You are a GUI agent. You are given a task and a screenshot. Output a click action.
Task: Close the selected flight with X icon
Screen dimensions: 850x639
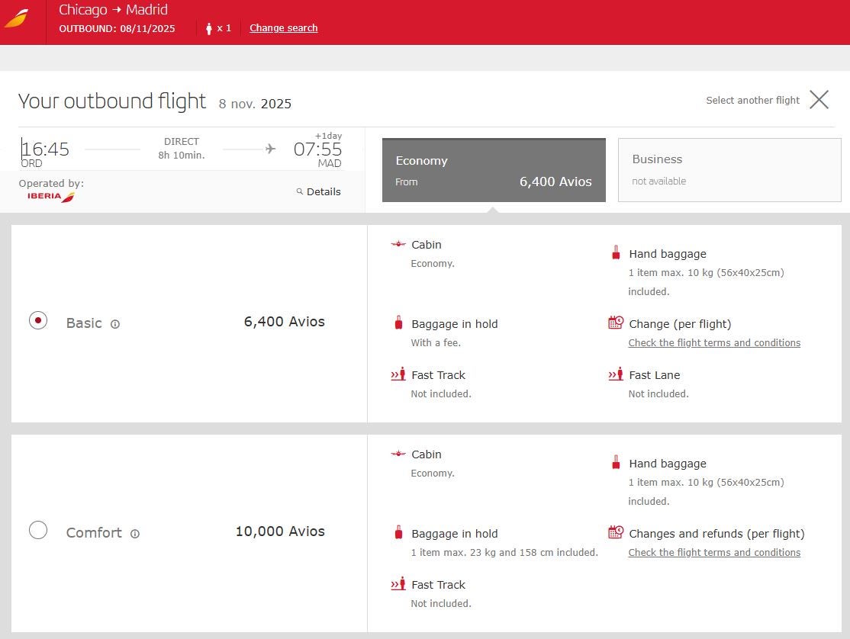[x=819, y=100]
